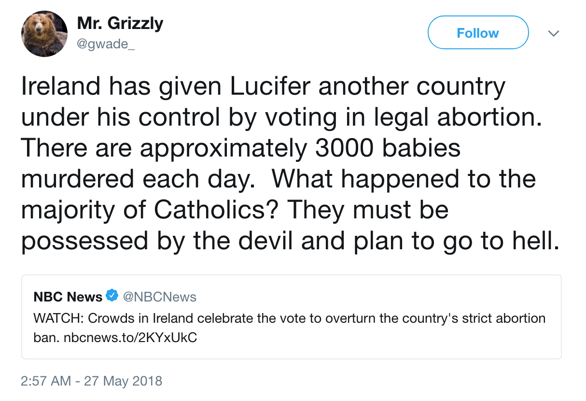Click the first line mentioning Lucifer

coord(263,87)
